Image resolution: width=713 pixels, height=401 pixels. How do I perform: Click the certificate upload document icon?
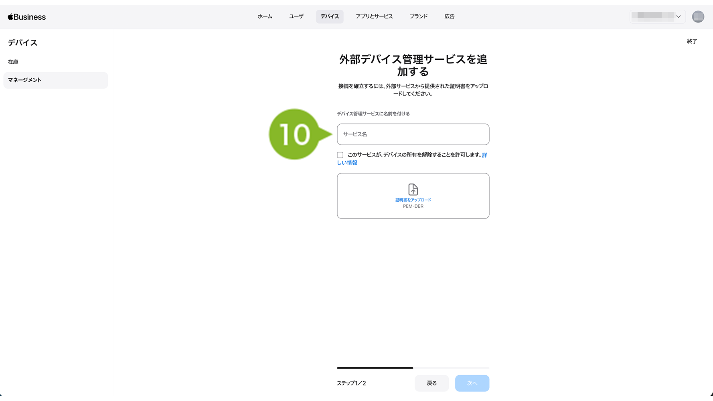pyautogui.click(x=413, y=189)
